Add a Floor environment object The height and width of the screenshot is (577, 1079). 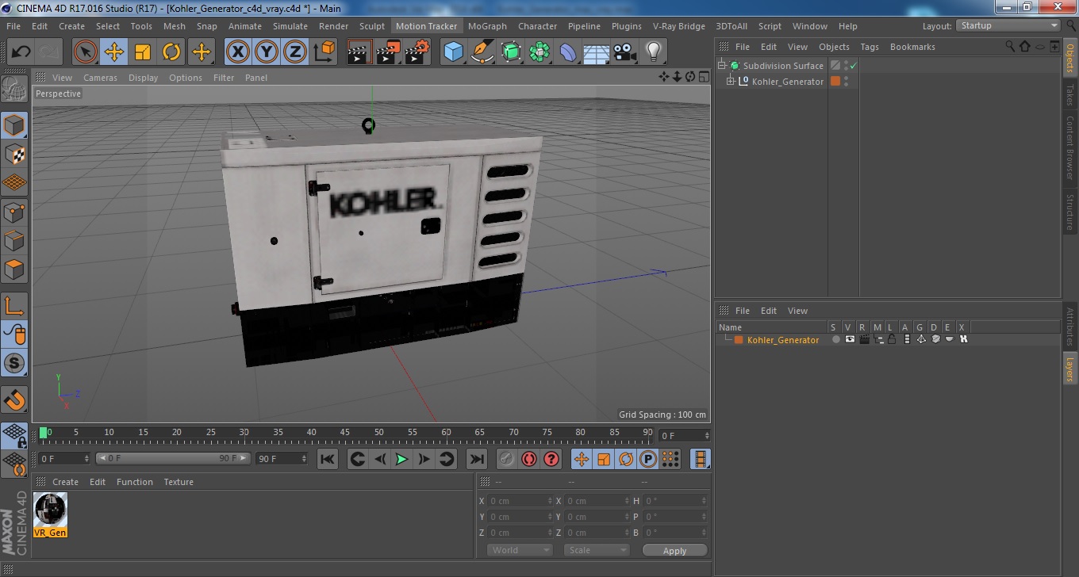597,52
